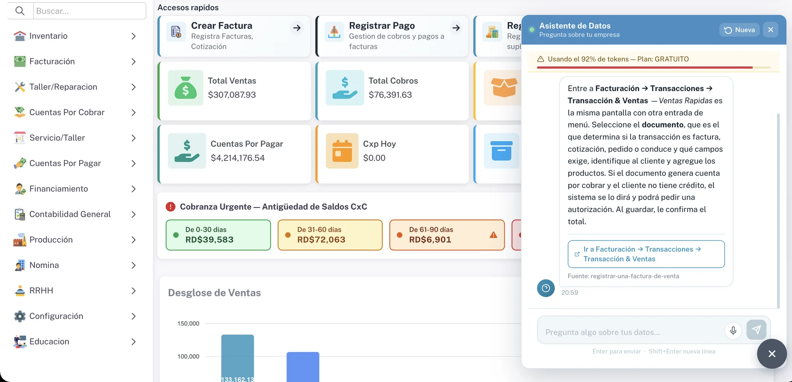The image size is (792, 382).
Task: Open the Inventario house icon
Action: pos(20,36)
